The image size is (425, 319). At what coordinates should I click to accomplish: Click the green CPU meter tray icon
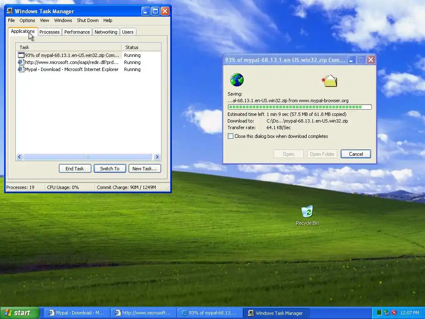point(379,313)
